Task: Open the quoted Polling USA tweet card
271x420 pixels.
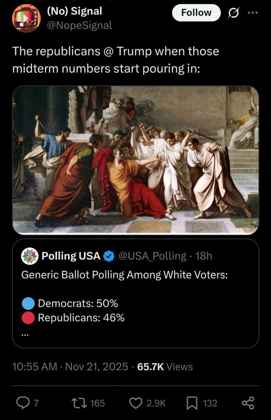Action: click(x=135, y=296)
